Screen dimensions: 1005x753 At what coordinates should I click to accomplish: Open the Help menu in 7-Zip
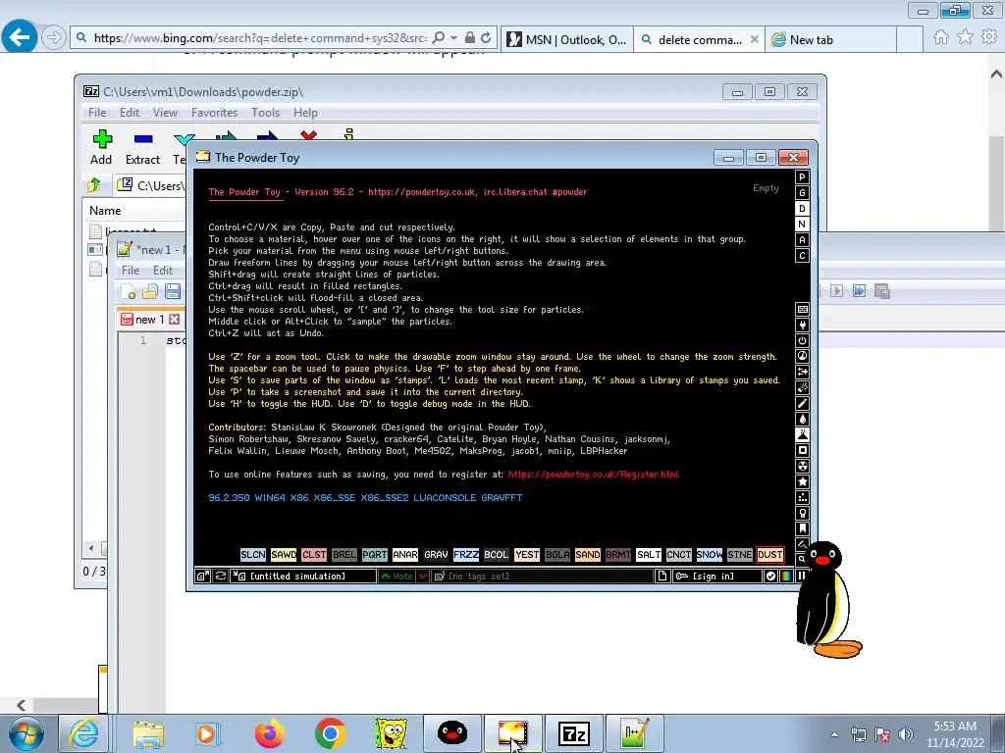[305, 113]
